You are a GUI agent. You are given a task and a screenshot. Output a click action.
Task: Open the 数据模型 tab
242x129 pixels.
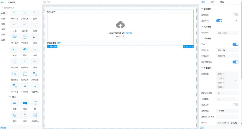click(x=11, y=2)
